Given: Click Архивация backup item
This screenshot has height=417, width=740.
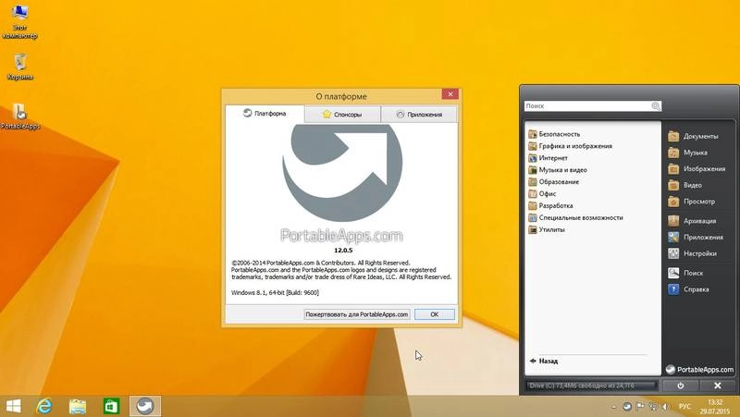Looking at the screenshot, I should click(692, 221).
